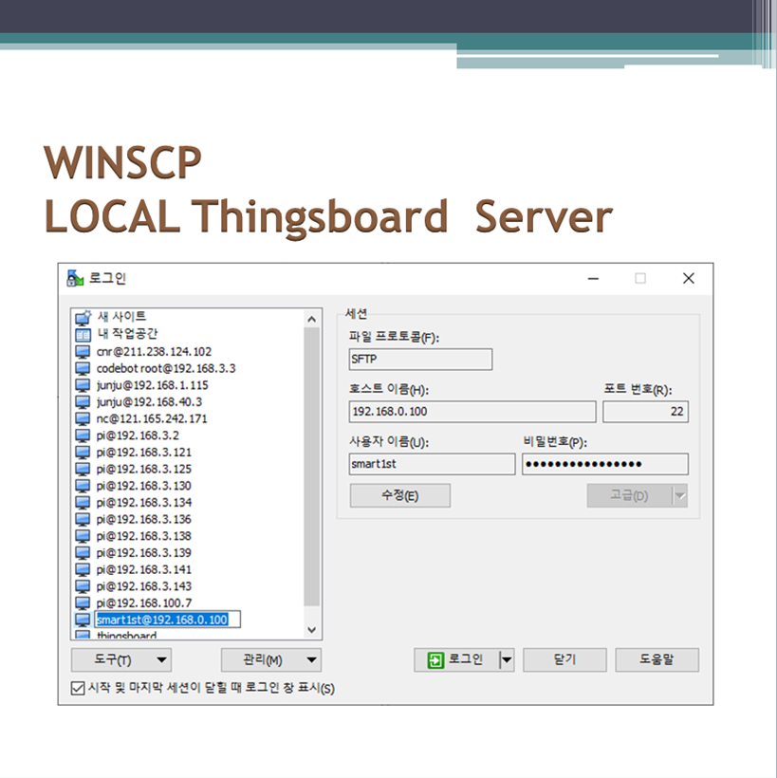Viewport: 777px width, 778px height.
Task: Click monitor icon beside pi@192.168.3.143
Action: coord(83,586)
